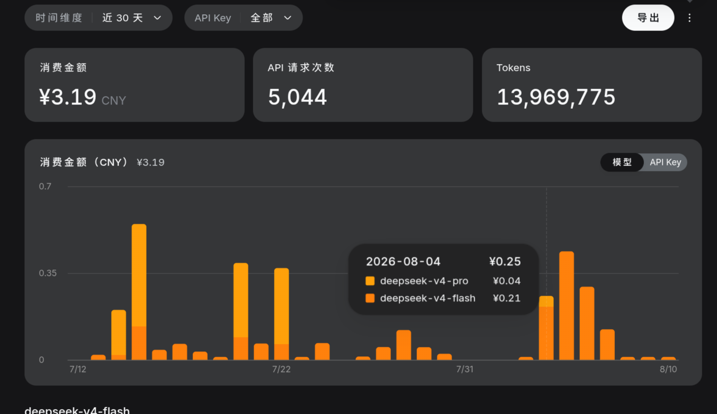Switch chart grouping to API Key
Image resolution: width=717 pixels, height=414 pixels.
point(665,162)
